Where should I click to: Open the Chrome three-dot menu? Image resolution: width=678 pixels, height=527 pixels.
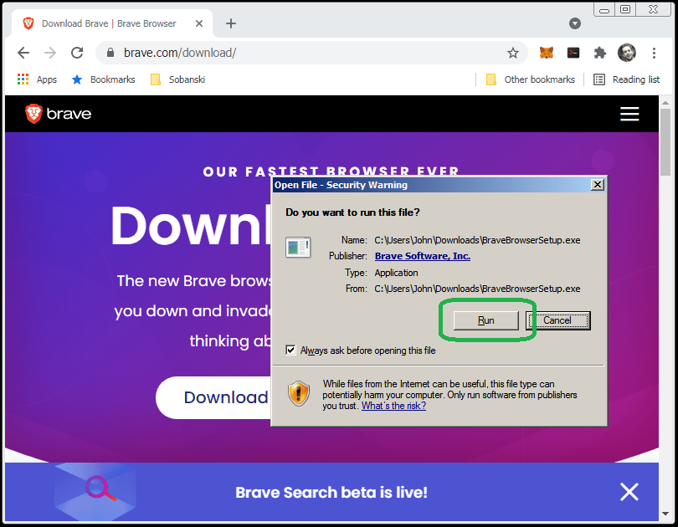(654, 53)
